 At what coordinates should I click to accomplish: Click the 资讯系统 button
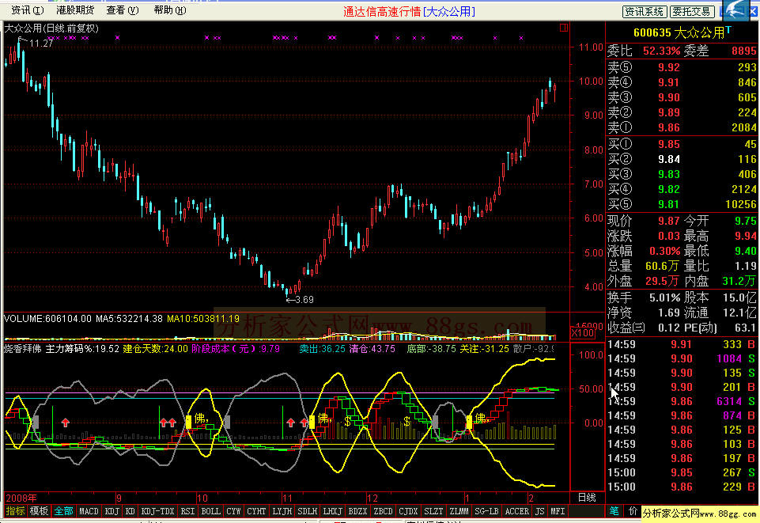coord(645,11)
